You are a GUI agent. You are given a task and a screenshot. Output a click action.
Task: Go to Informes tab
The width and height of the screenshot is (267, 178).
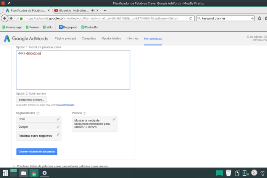pyautogui.click(x=132, y=38)
